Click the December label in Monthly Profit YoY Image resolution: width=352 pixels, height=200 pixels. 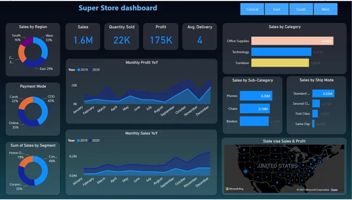pyautogui.click(x=203, y=111)
